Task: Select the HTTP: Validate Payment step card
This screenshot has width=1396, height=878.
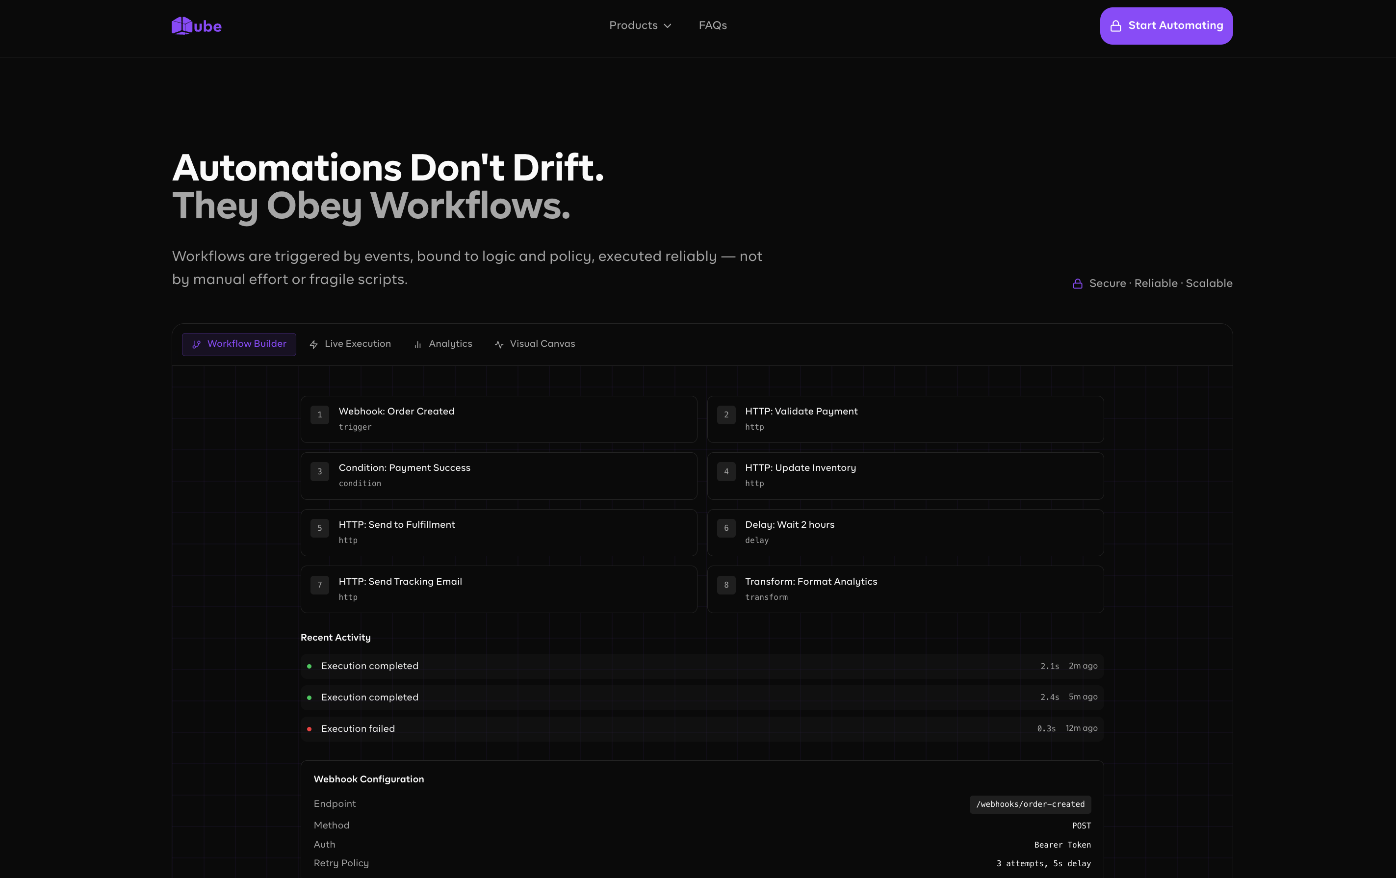Action: pyautogui.click(x=905, y=419)
